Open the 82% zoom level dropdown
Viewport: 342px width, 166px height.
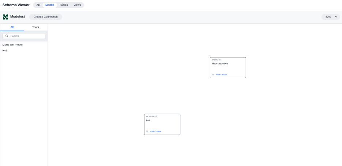[x=330, y=17]
